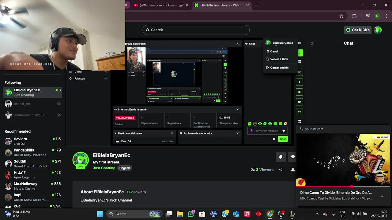This screenshot has height=220, width=392.
Task: Click the volume speaker tray icon
Action: [359, 214]
